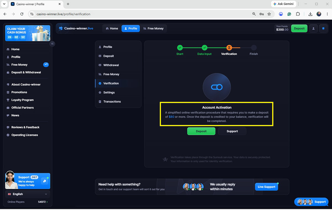332x210 pixels.
Task: Click the account activation toggle icon
Action: (x=217, y=87)
